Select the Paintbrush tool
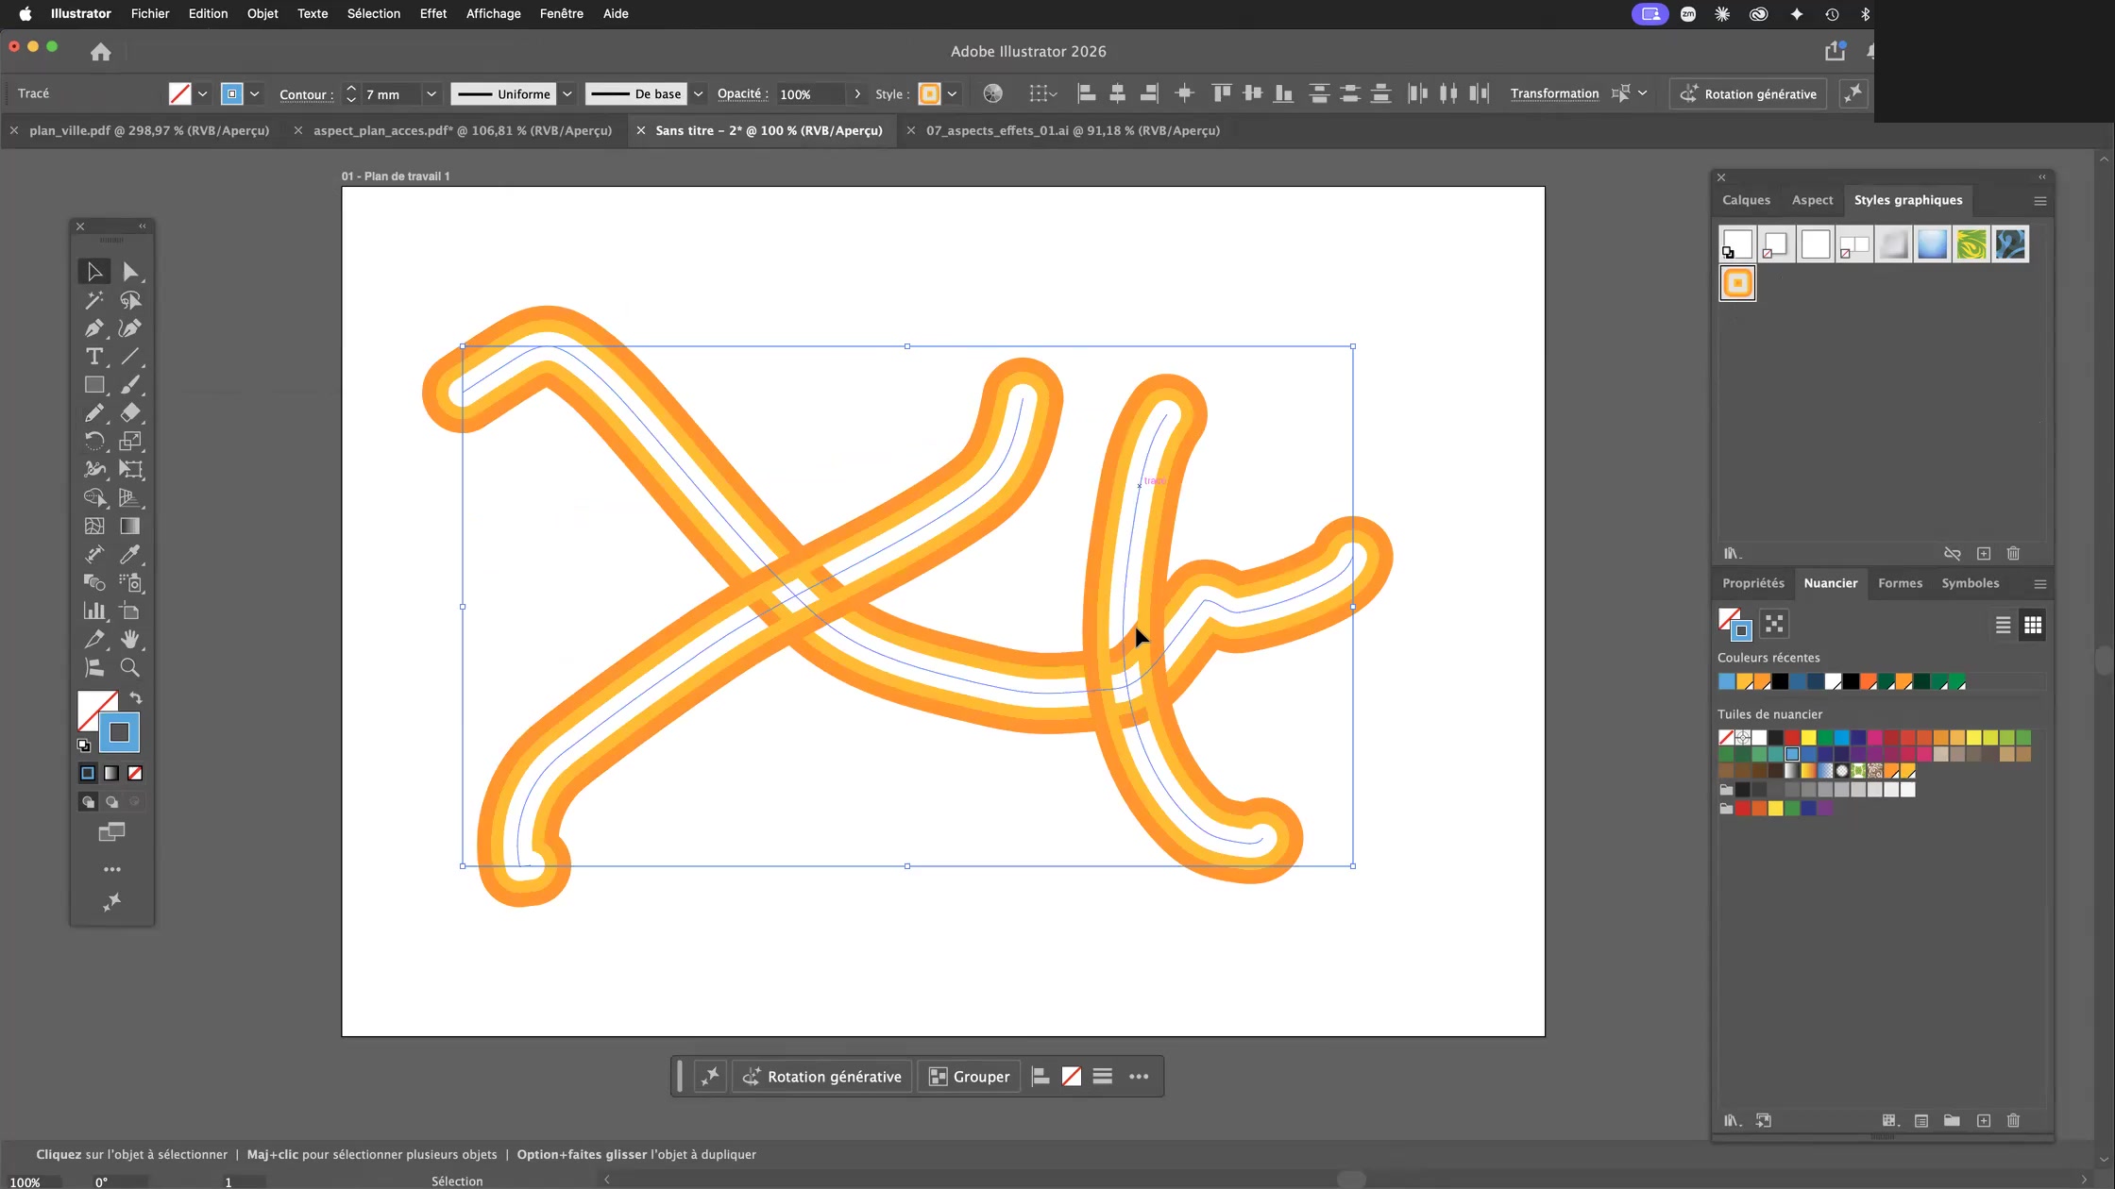Viewport: 2115px width, 1189px height. tap(130, 385)
